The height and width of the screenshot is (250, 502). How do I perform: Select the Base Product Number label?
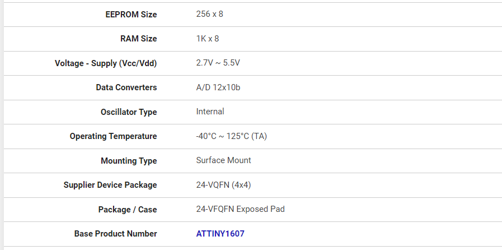(115, 234)
